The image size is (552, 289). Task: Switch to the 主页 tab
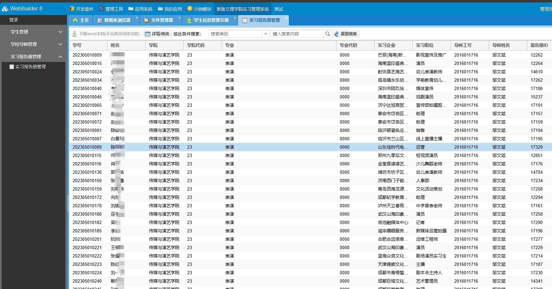tap(81, 20)
